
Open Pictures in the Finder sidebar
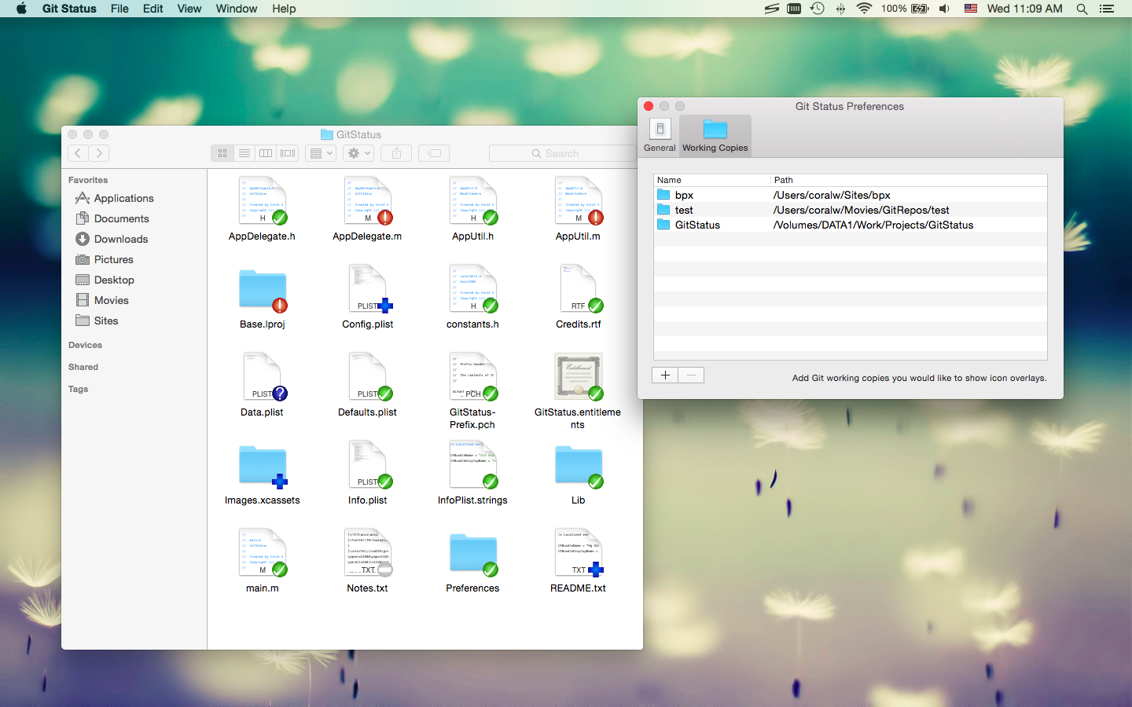[x=105, y=259]
